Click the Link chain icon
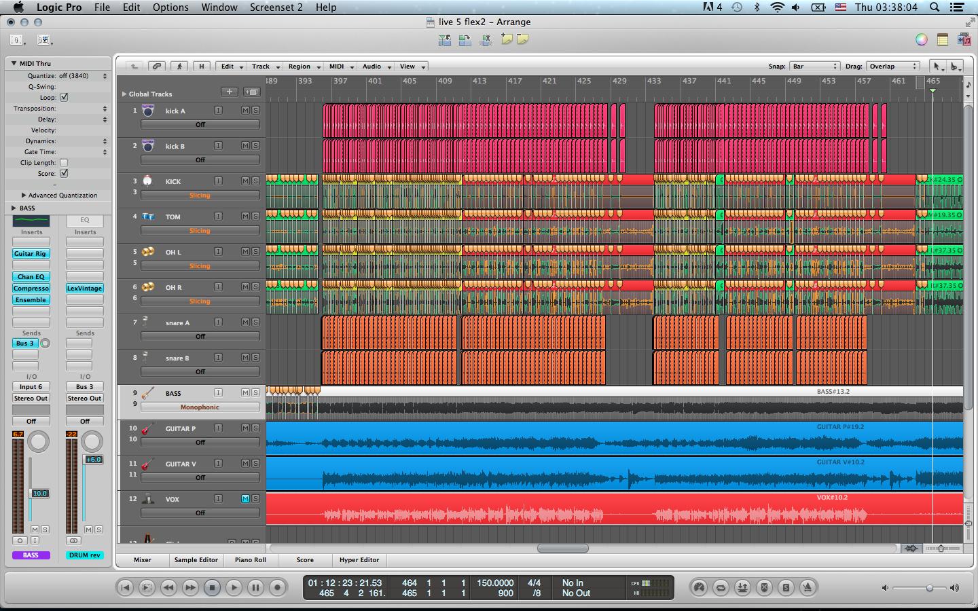The width and height of the screenshot is (978, 611). [x=157, y=67]
